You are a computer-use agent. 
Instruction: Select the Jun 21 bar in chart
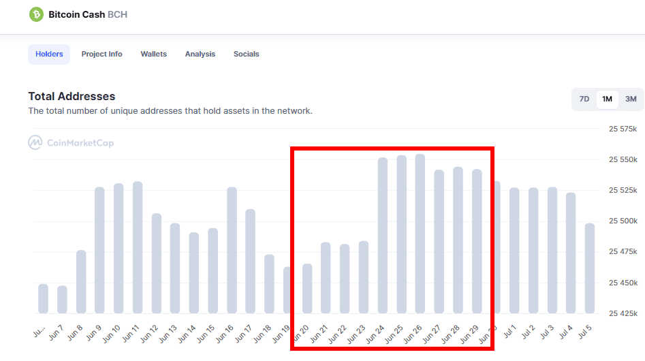click(x=326, y=277)
